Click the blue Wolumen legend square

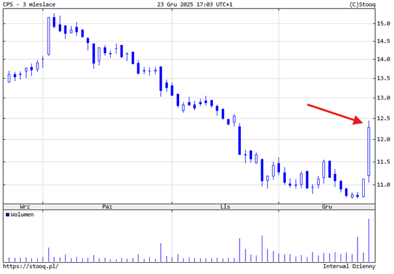coord(7,214)
